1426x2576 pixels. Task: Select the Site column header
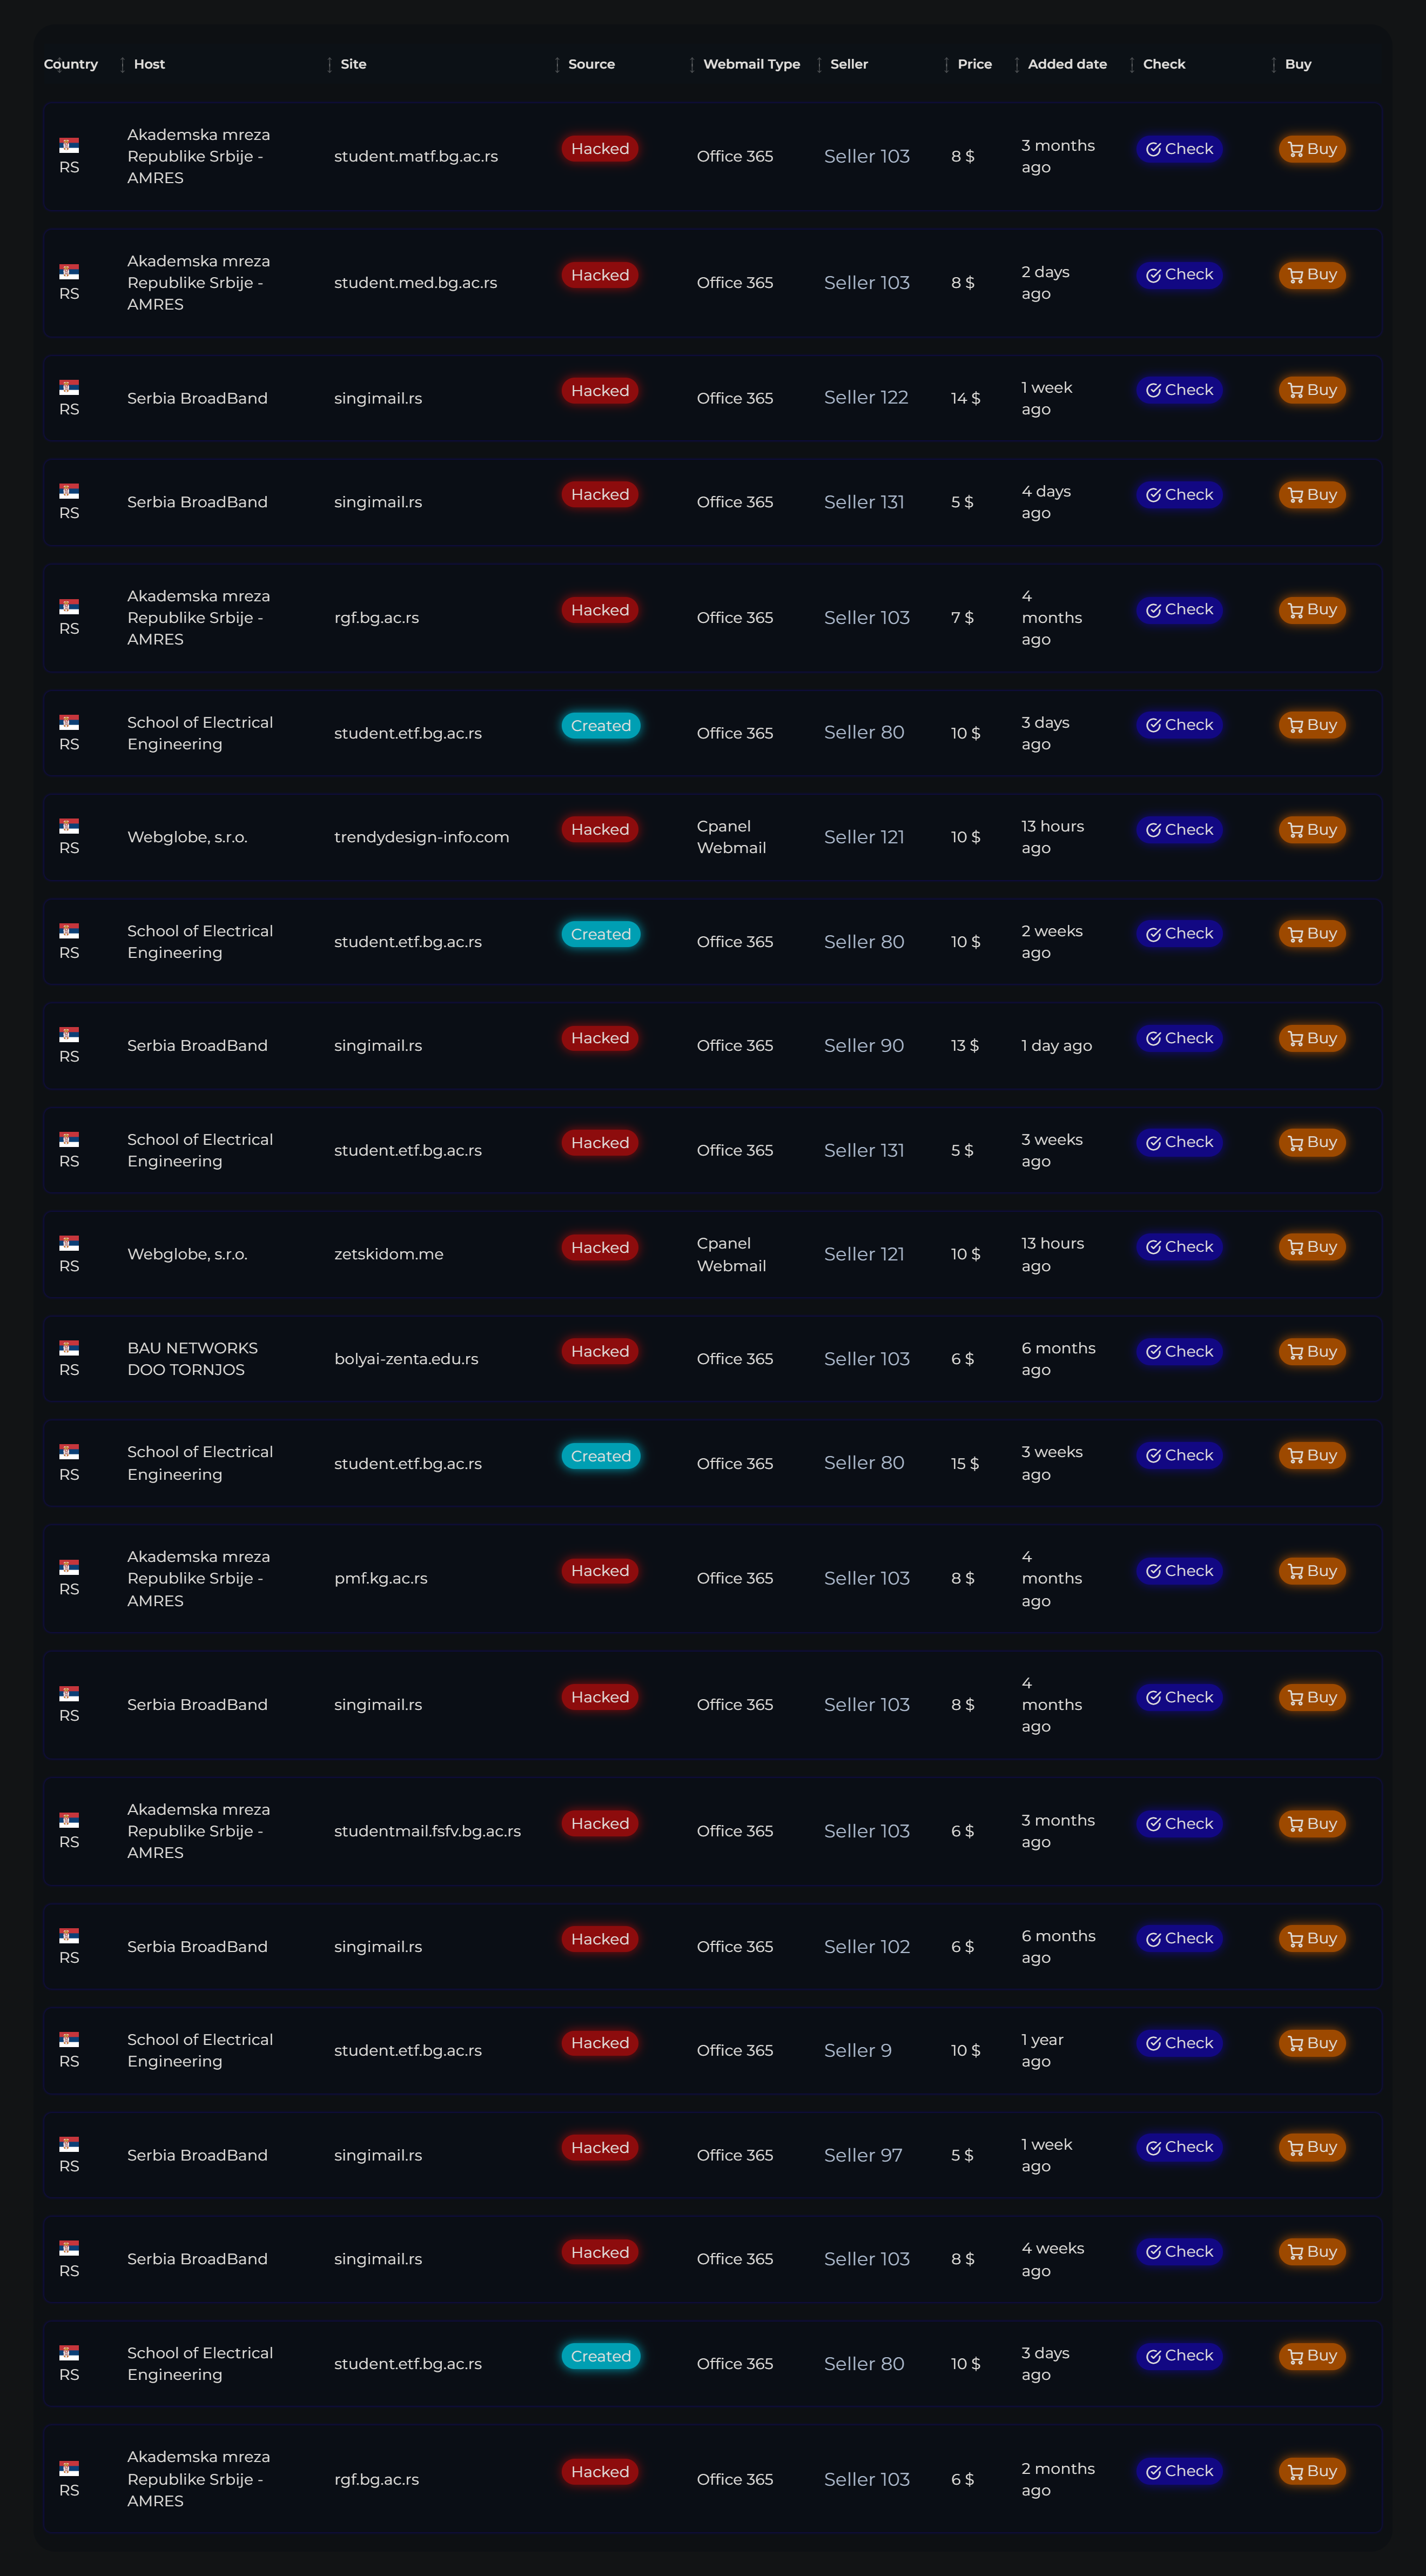point(353,64)
